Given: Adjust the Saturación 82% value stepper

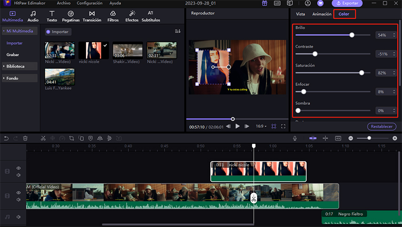Looking at the screenshot, I should click(394, 73).
